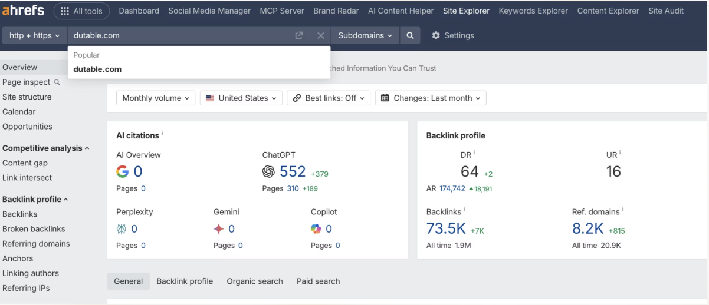This screenshot has height=305, width=709.
Task: Switch to the Paid search tab
Action: click(x=318, y=281)
